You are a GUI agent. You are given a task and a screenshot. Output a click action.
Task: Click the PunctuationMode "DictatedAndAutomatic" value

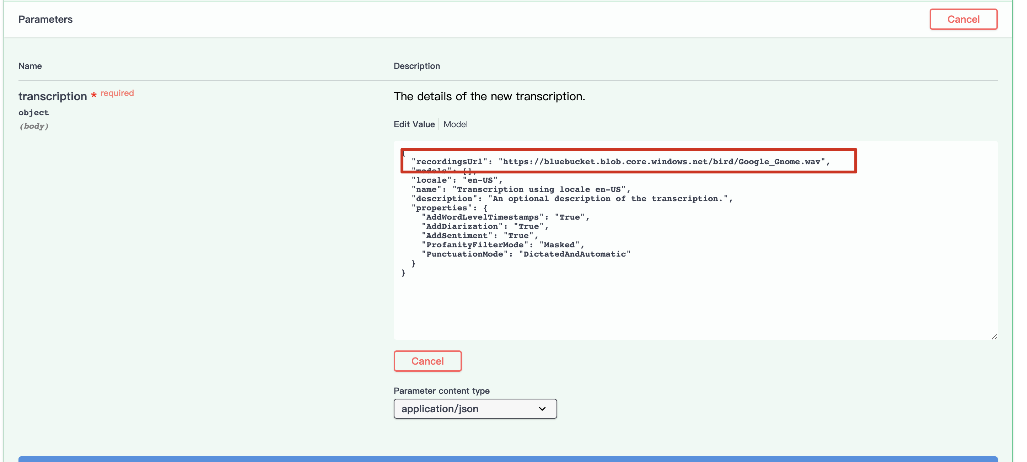point(575,254)
